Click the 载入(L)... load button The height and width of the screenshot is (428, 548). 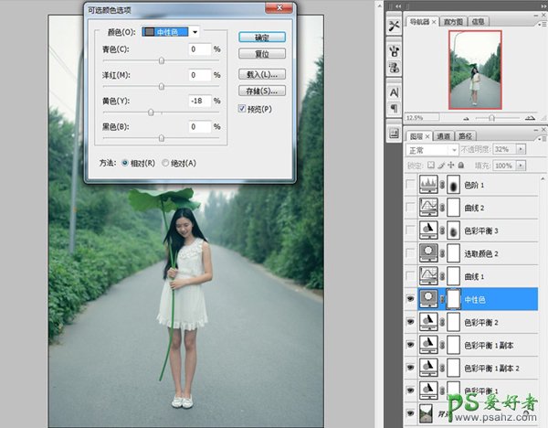point(262,74)
